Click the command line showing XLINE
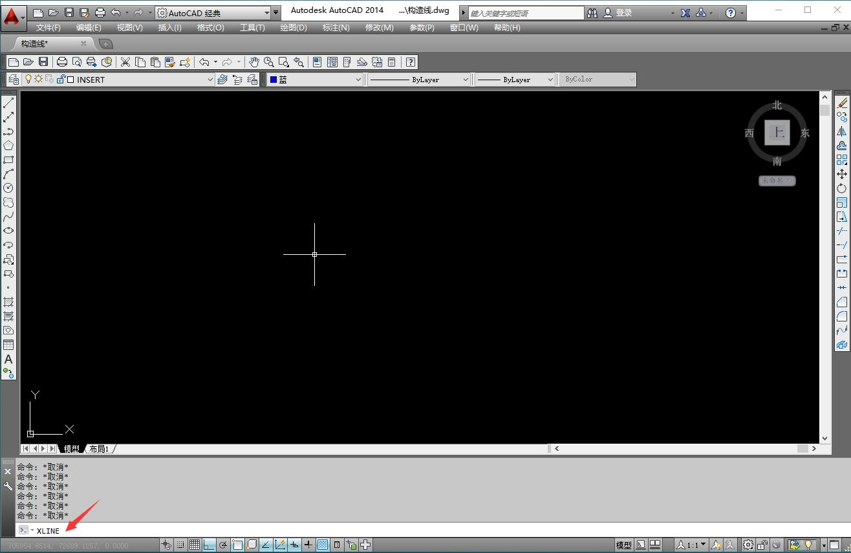 (48, 530)
